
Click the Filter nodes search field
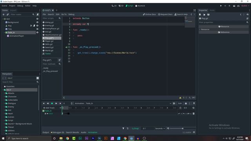point(22,14)
